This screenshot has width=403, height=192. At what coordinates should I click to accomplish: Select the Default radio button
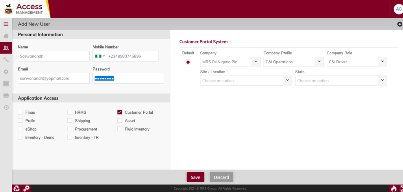pyautogui.click(x=188, y=62)
